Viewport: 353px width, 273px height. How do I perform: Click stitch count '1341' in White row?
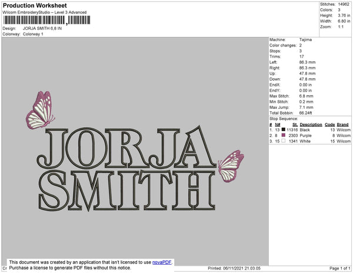pyautogui.click(x=293, y=141)
